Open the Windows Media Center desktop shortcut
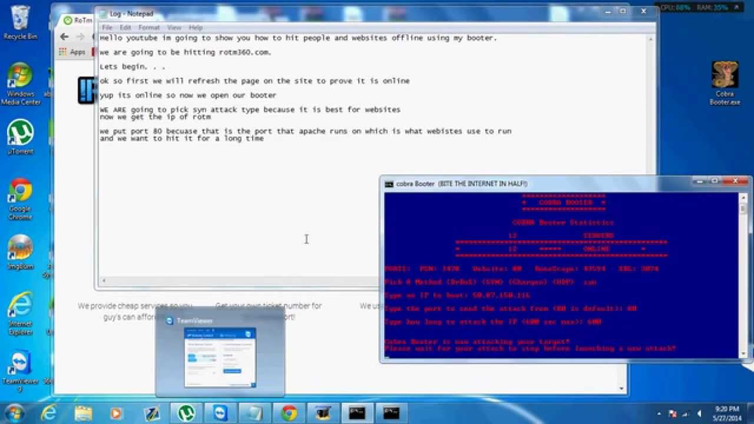 point(20,84)
